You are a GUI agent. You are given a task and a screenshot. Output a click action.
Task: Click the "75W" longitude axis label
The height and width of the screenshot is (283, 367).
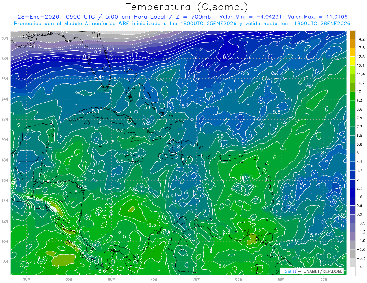(x=154, y=279)
